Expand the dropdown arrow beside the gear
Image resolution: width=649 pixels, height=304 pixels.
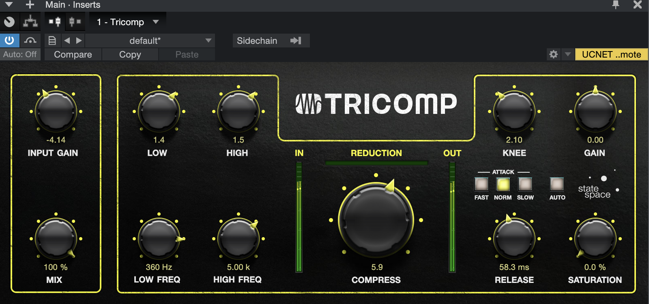pos(568,54)
